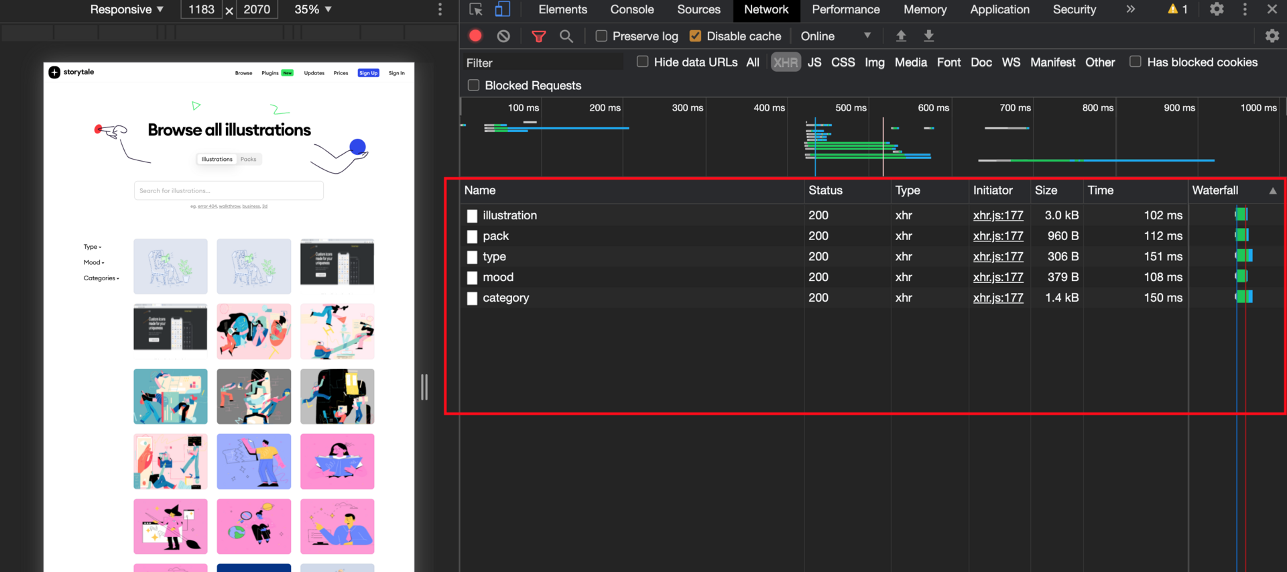
Task: Open network settings gear icon
Action: (x=1272, y=36)
